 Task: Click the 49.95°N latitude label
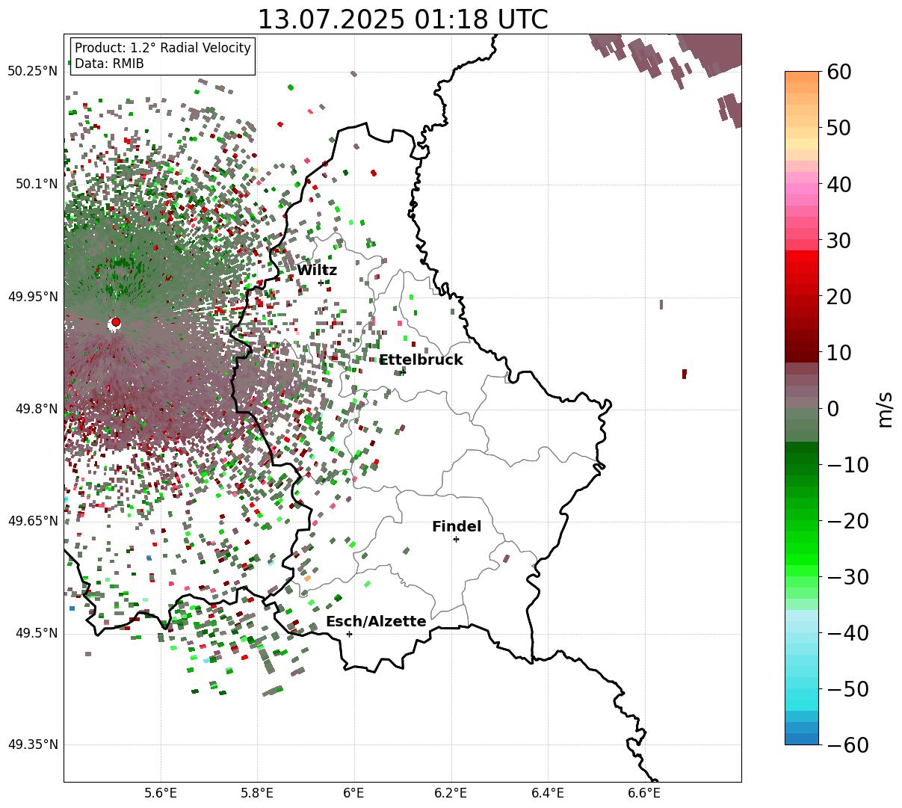click(x=32, y=297)
